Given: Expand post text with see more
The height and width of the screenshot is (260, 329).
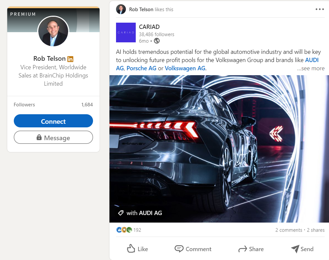Looking at the screenshot, I should pos(311,68).
